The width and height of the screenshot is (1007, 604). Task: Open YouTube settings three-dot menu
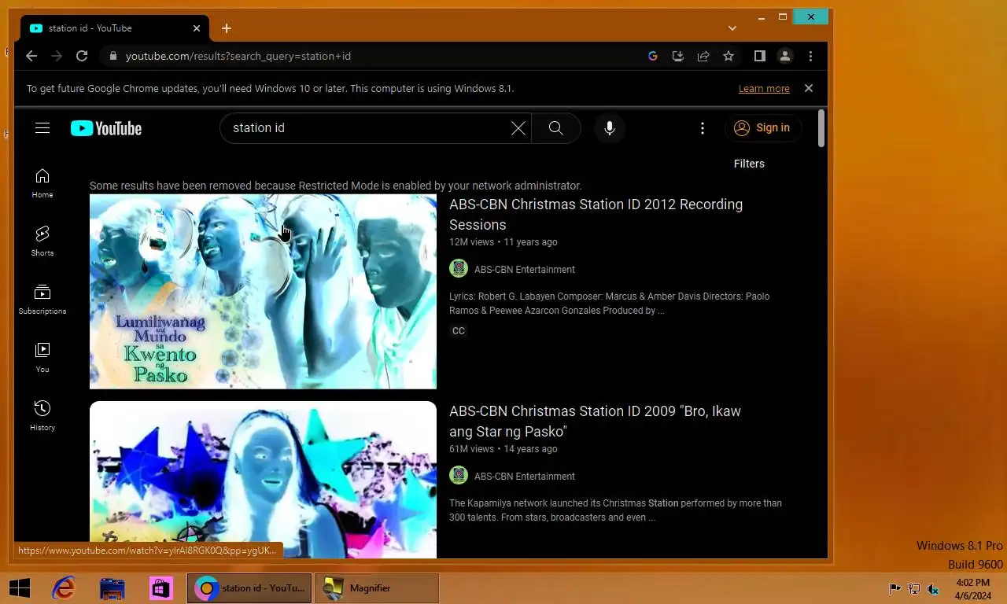[x=703, y=128]
